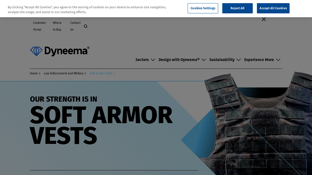Click OUR STRENGTH IS IN text
312x175 pixels.
click(64, 99)
